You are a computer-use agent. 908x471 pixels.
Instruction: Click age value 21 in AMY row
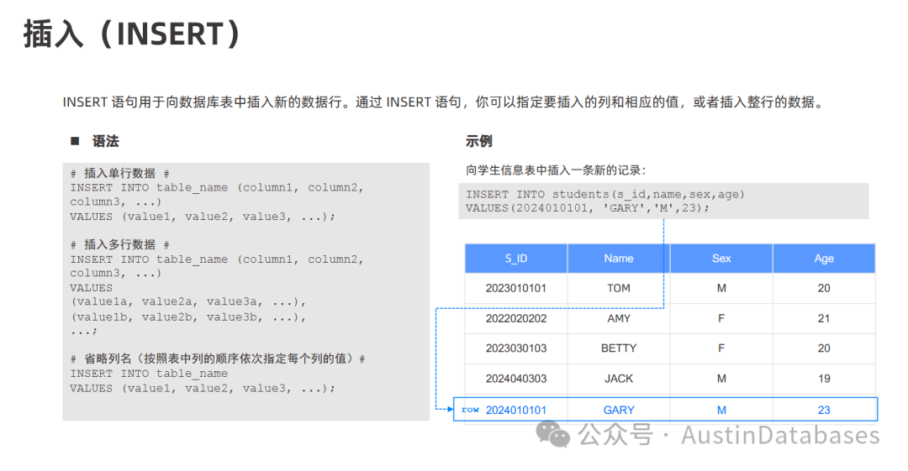tap(823, 318)
